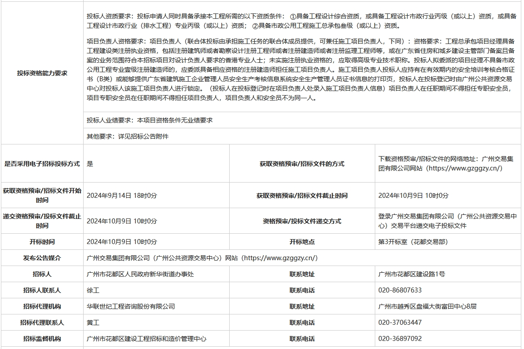
Task: Click 广州市花都区人民政府新华街道办事处
Action: [140, 274]
